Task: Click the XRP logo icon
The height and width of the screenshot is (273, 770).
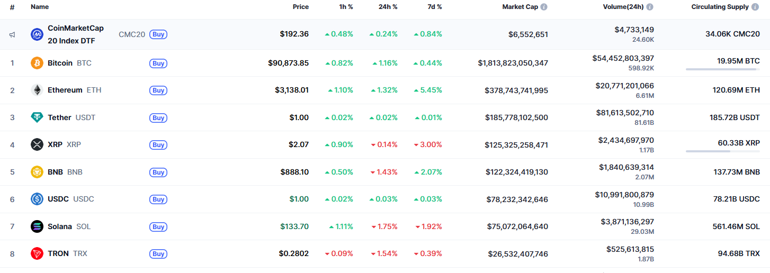Action: click(37, 144)
